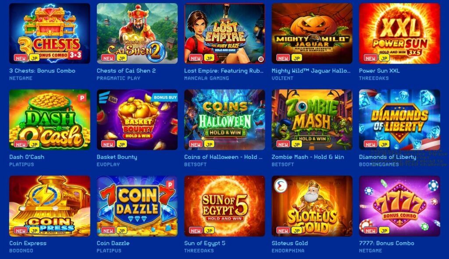449x259 pixels.
Task: Click the Pragmatic Play provider label
Action: (118, 78)
